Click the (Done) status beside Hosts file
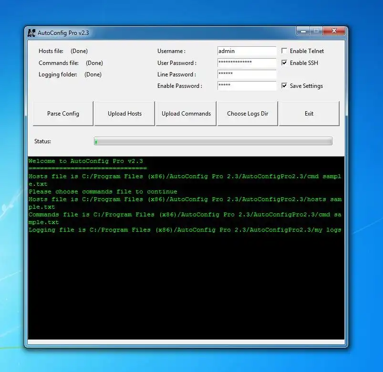Viewport: 383px width, 372px height. click(79, 51)
